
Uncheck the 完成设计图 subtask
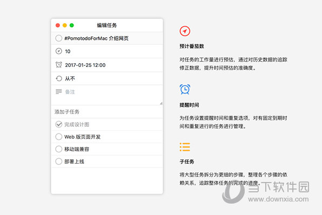click(x=59, y=124)
